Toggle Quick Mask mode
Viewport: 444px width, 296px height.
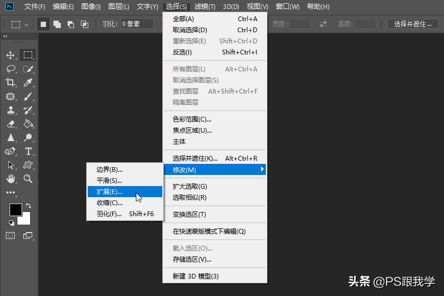click(11, 235)
